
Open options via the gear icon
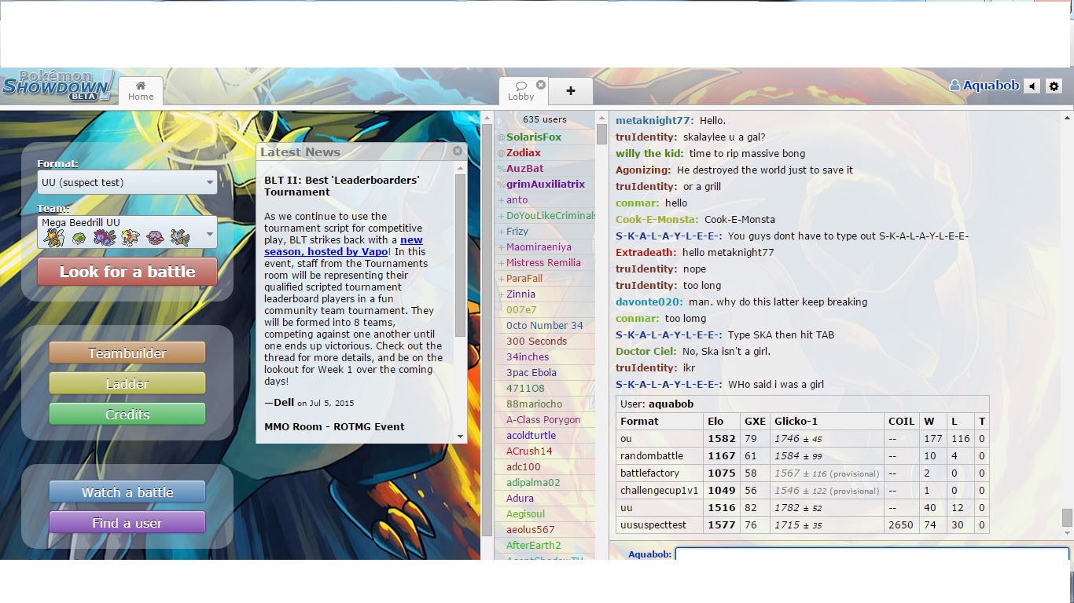pyautogui.click(x=1054, y=86)
